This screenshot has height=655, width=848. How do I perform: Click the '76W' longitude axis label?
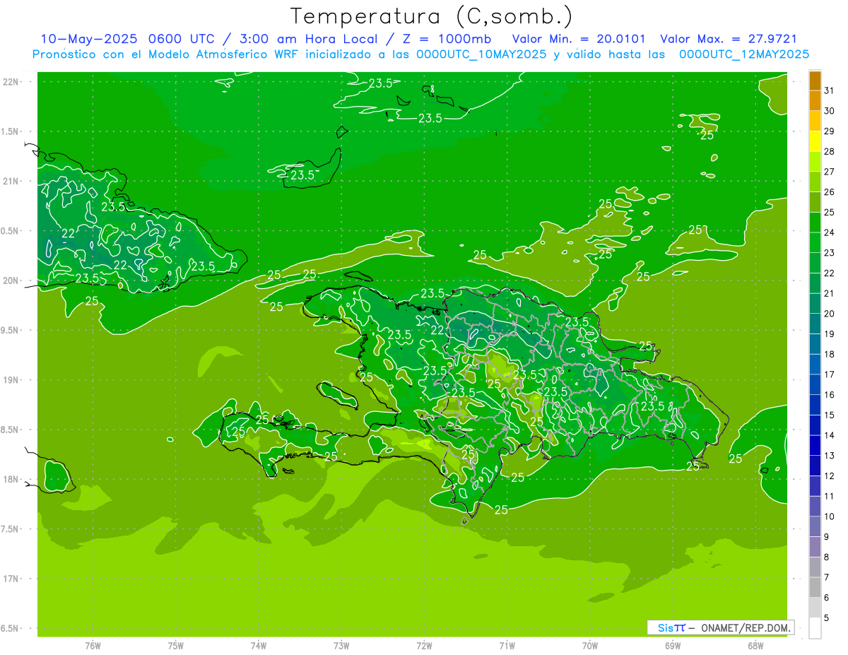point(93,646)
